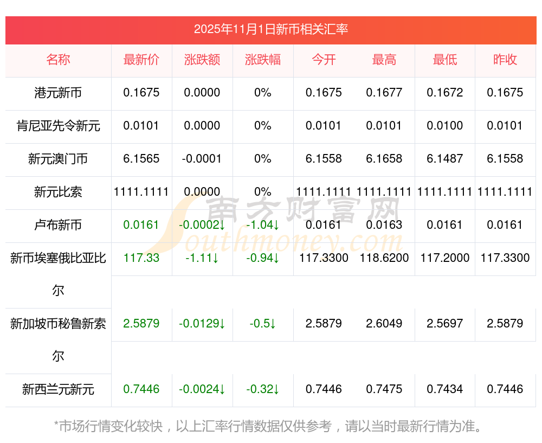Click the 最高 column header
Screen dimensions: 542x443
(x=384, y=60)
